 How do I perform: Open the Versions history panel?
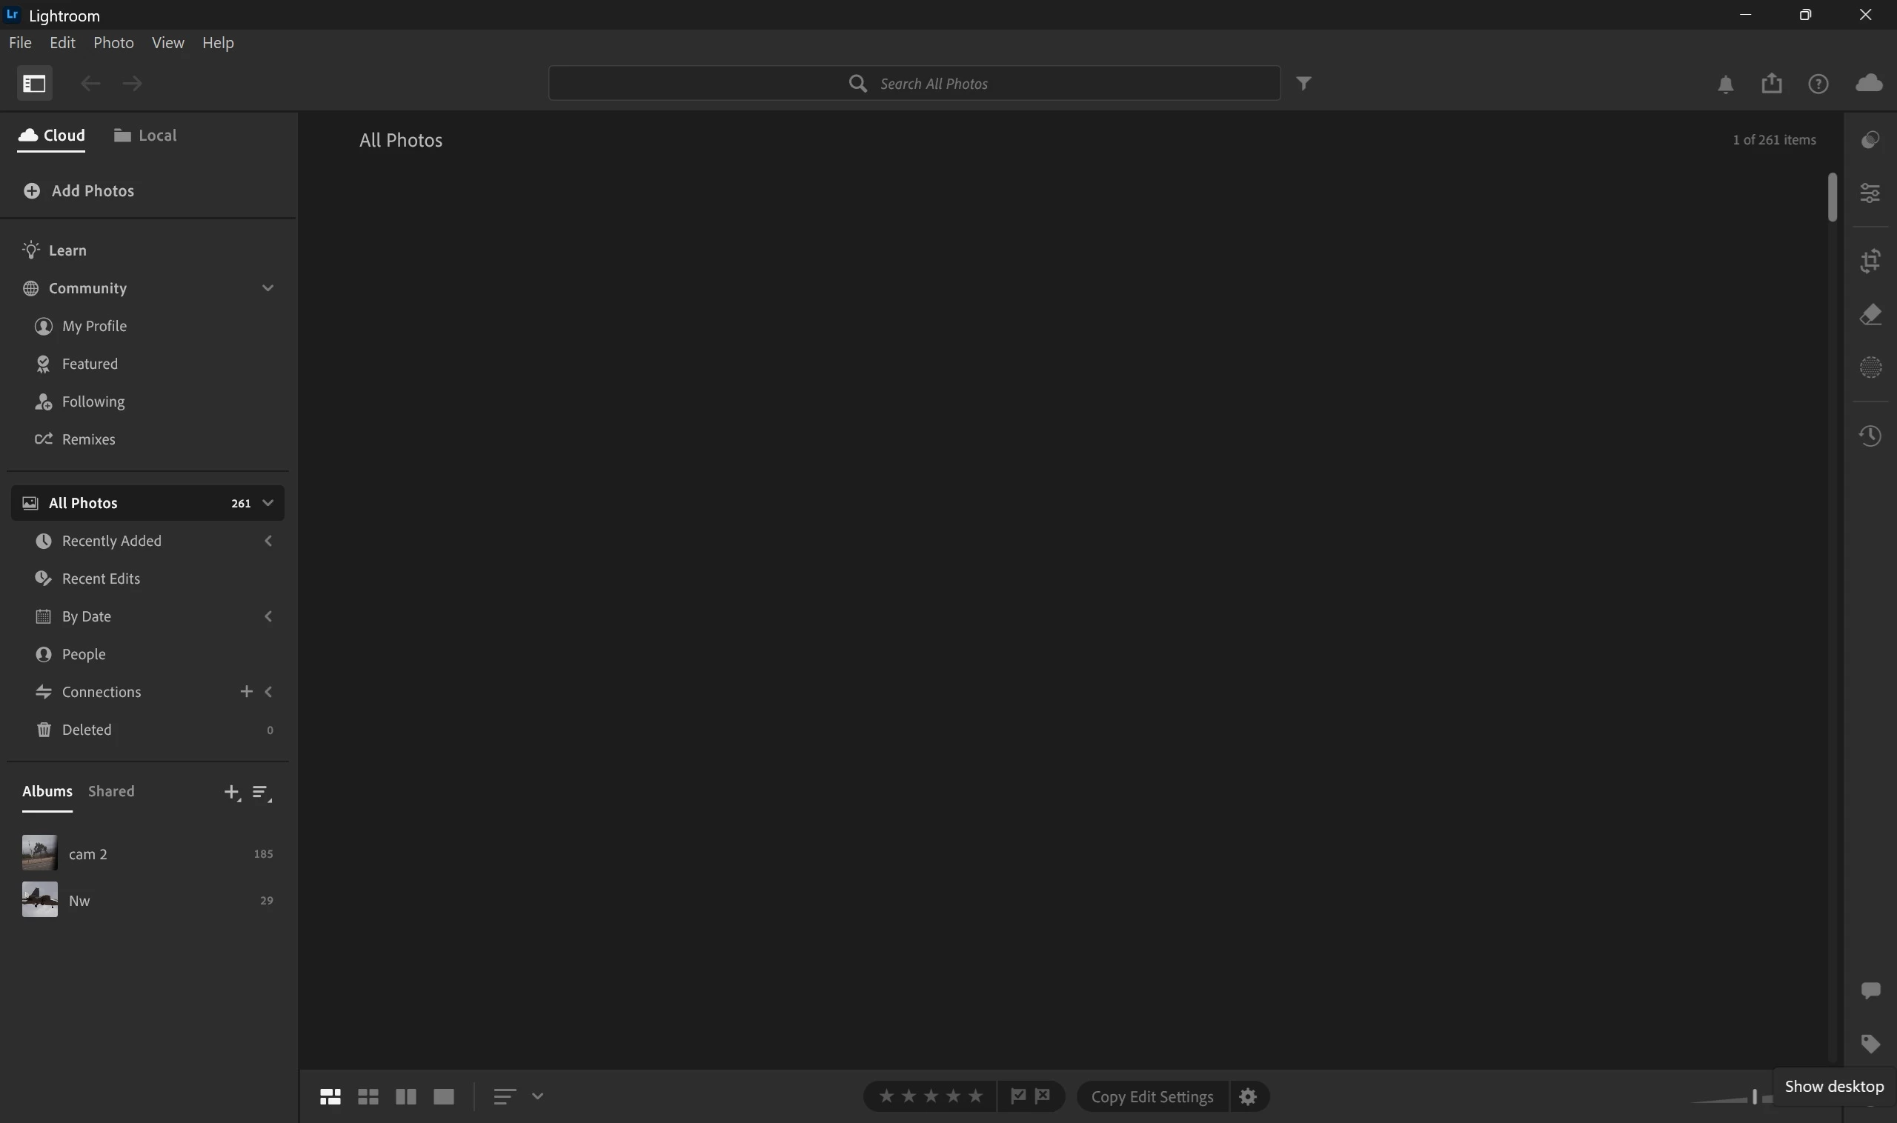coord(1870,435)
